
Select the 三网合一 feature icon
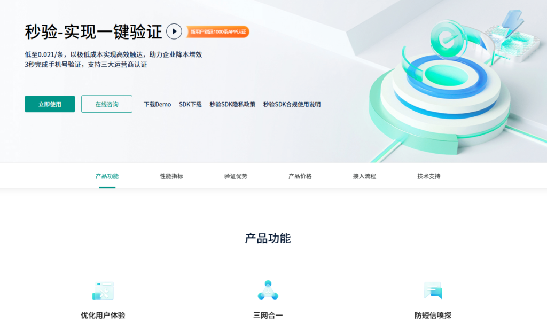point(268,291)
